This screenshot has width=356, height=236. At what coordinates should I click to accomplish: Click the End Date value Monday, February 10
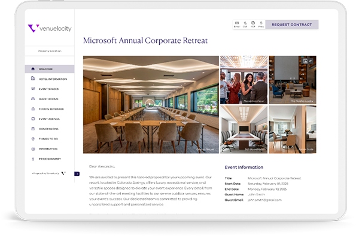(x=267, y=189)
